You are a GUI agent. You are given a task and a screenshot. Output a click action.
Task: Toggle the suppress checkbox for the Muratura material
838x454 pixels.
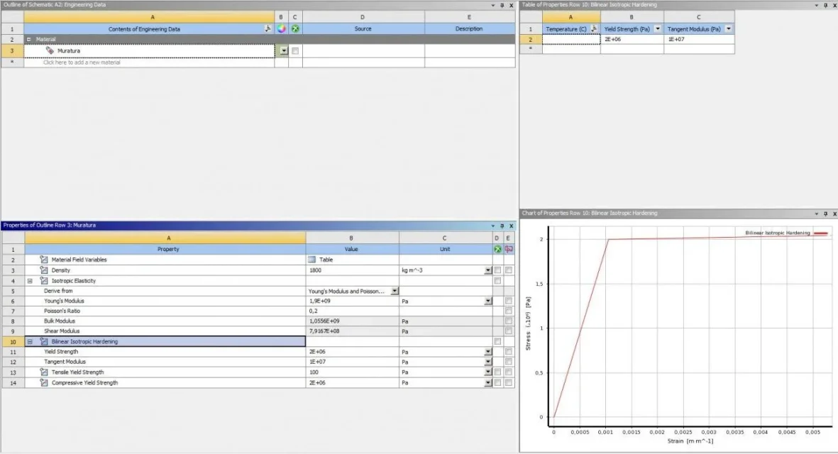click(x=295, y=51)
